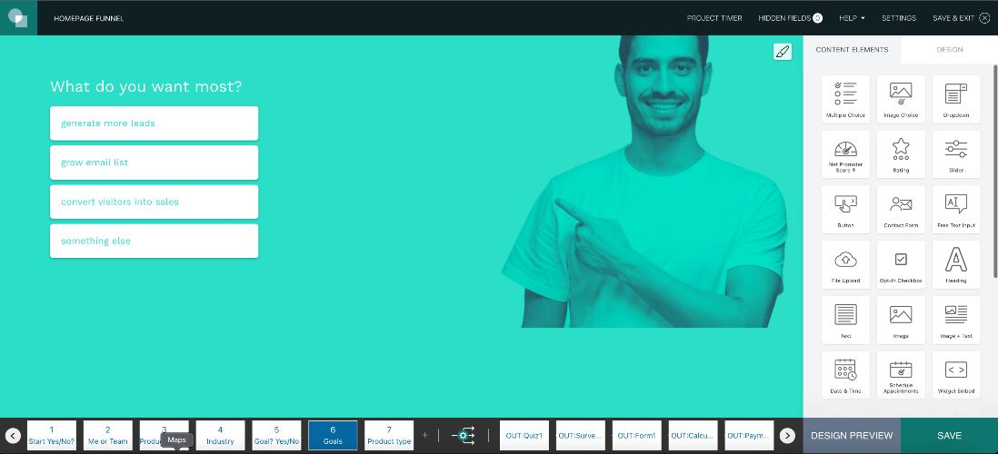Add an Image Choice element

(901, 99)
